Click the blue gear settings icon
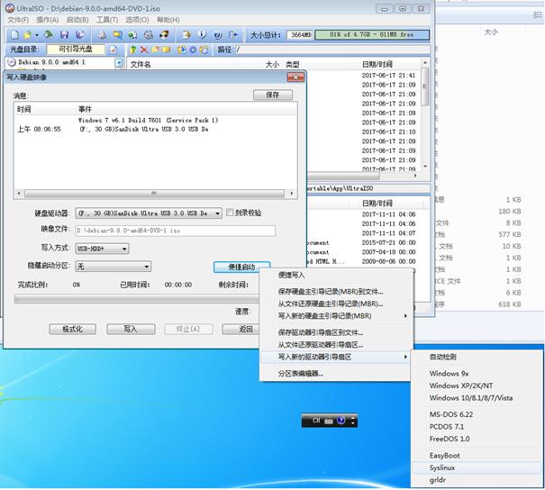The image size is (545, 490). 194,50
